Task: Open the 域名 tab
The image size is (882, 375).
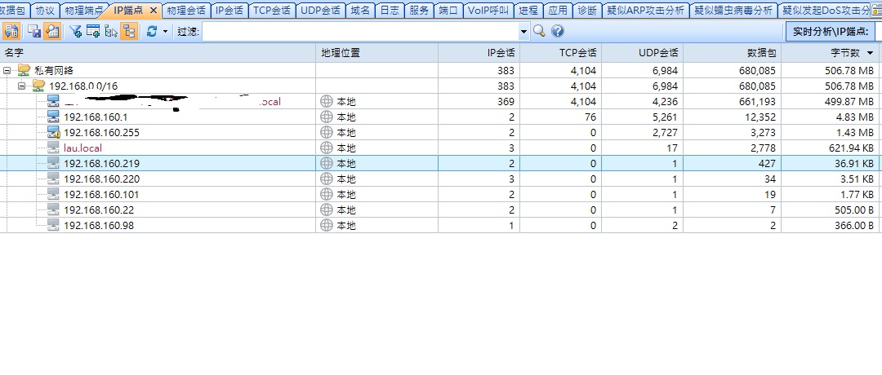Action: pos(360,10)
